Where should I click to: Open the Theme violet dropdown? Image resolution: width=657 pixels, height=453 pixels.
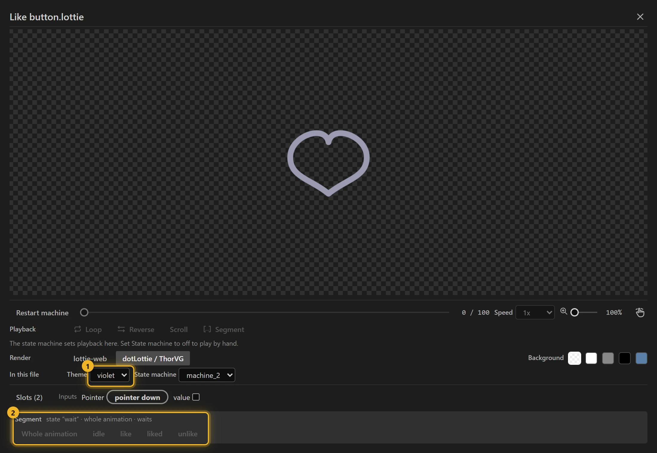click(x=110, y=375)
